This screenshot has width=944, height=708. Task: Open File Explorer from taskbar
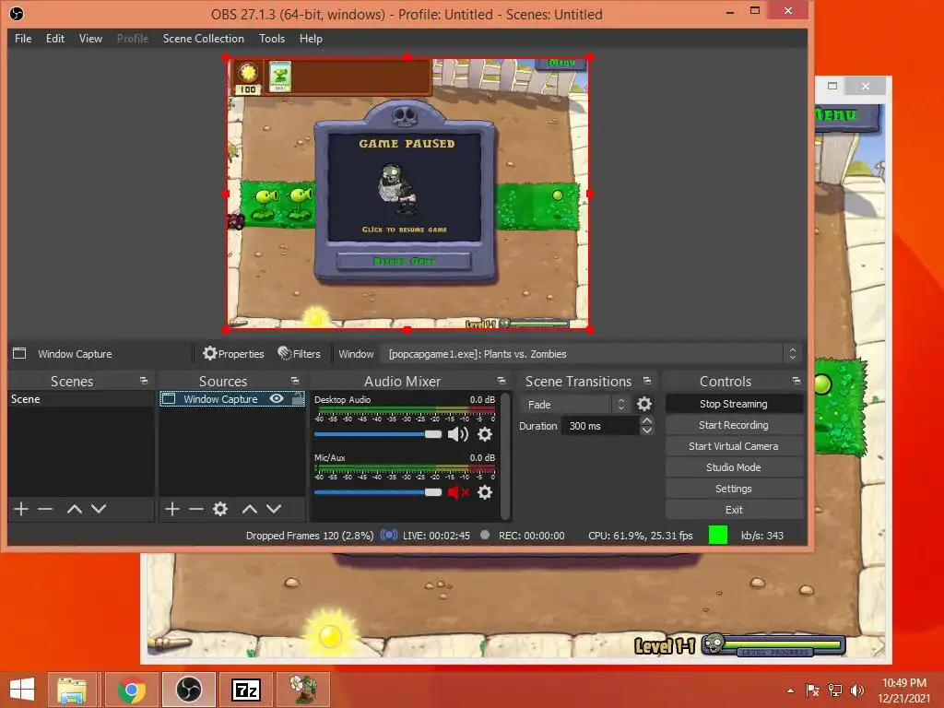[72, 690]
